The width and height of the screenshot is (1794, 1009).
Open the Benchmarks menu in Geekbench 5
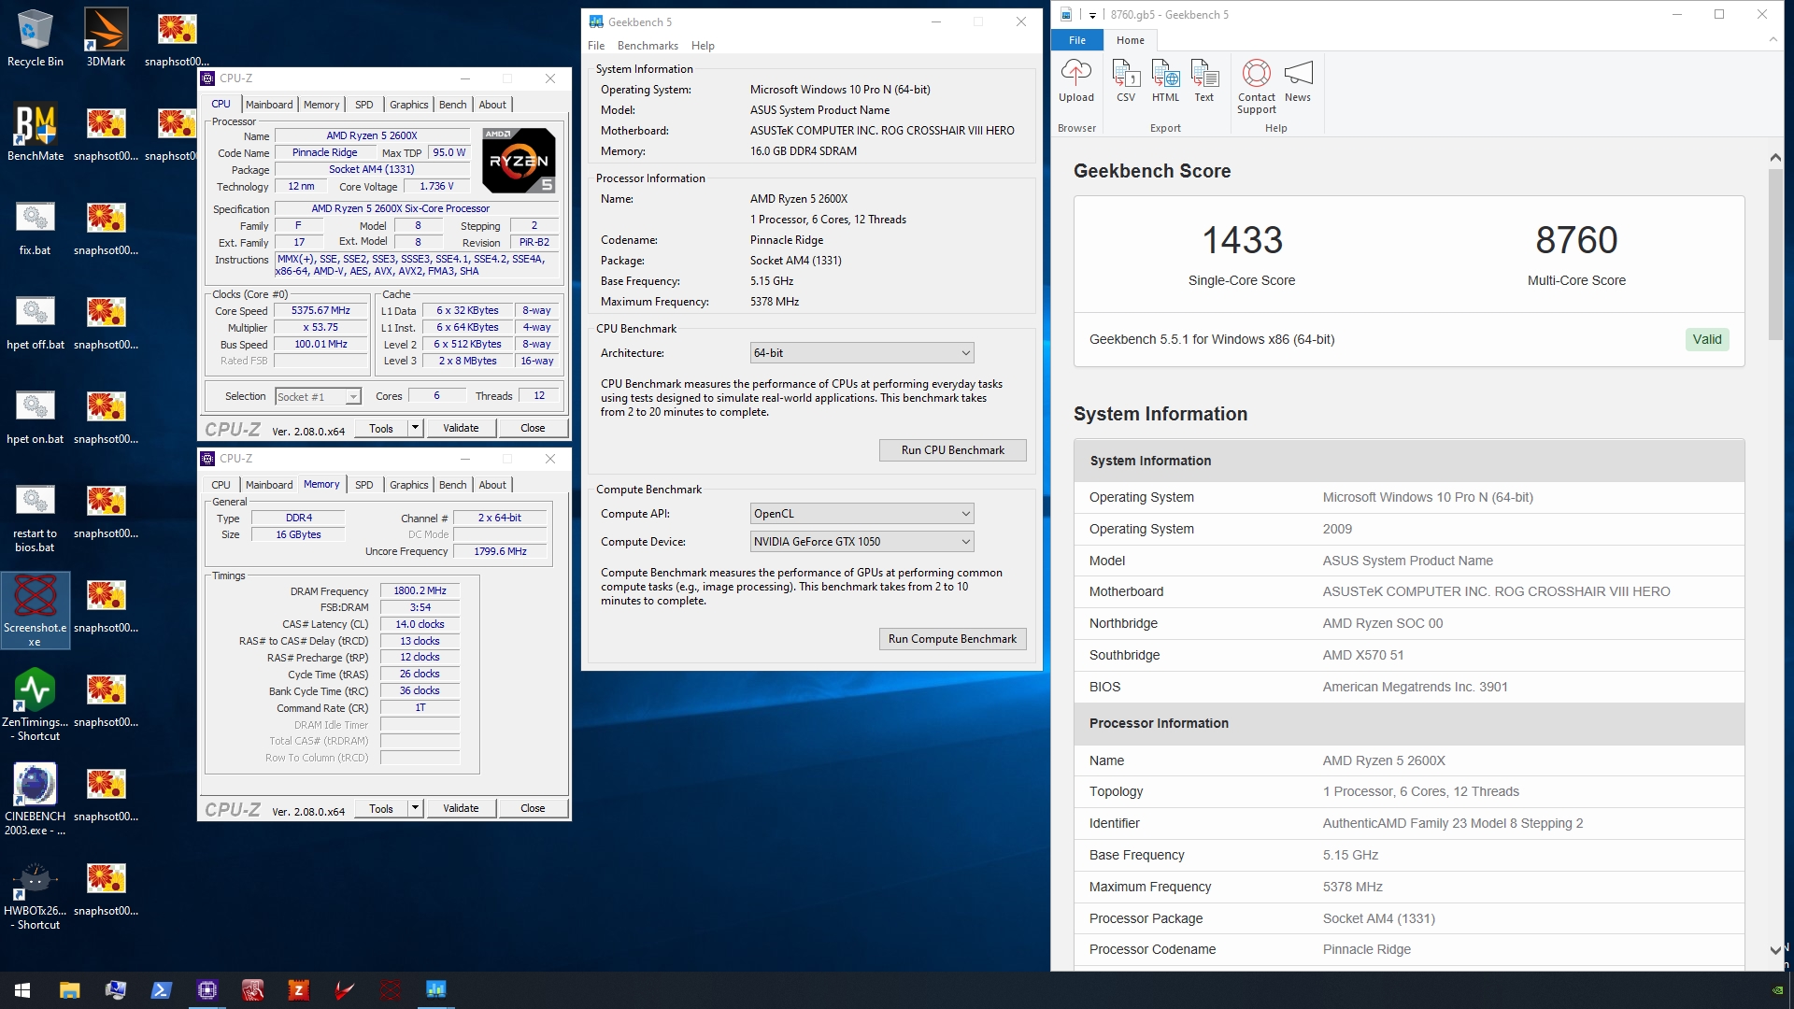pos(648,46)
